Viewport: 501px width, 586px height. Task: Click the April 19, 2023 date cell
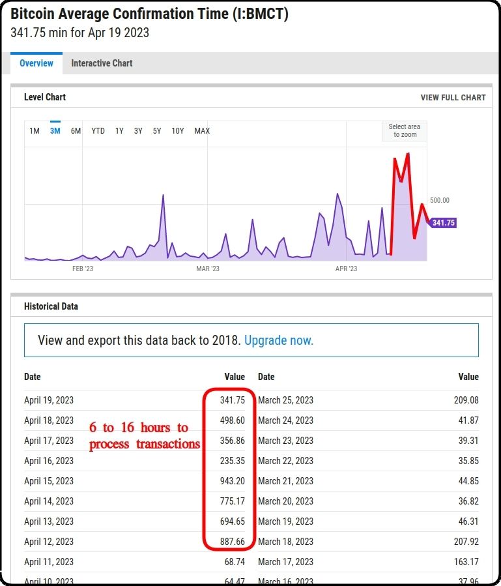pos(49,400)
